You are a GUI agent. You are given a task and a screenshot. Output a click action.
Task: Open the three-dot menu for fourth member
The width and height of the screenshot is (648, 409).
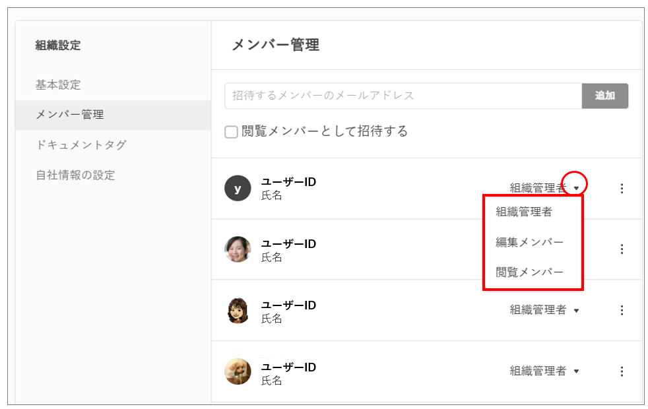coord(622,371)
